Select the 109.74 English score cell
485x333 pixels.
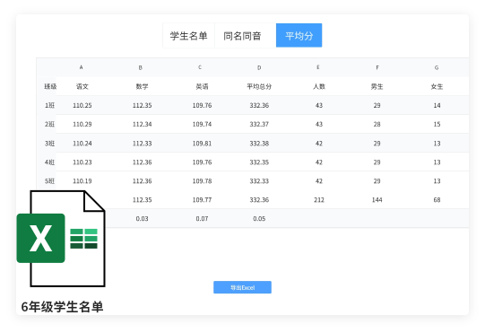[202, 124]
